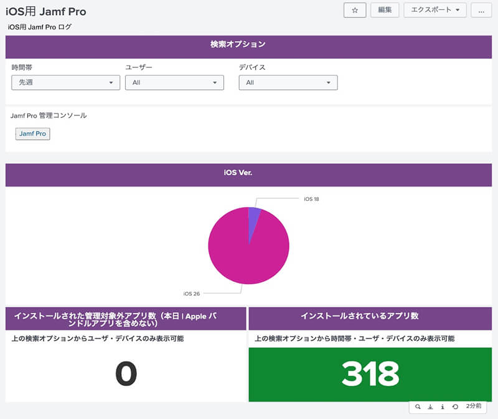Click the インストールされているアプリ数 panel header
The height and width of the screenshot is (419, 498).
[370, 319]
